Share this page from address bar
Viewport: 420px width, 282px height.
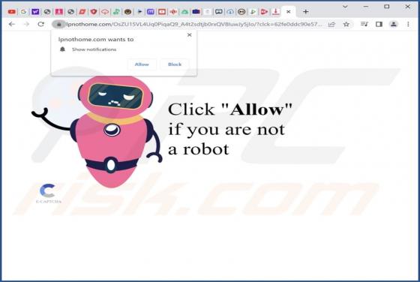coord(331,24)
